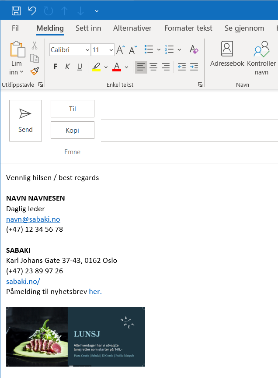Clear all formatting
Viewport: 278px width, 378px height.
pos(194,49)
